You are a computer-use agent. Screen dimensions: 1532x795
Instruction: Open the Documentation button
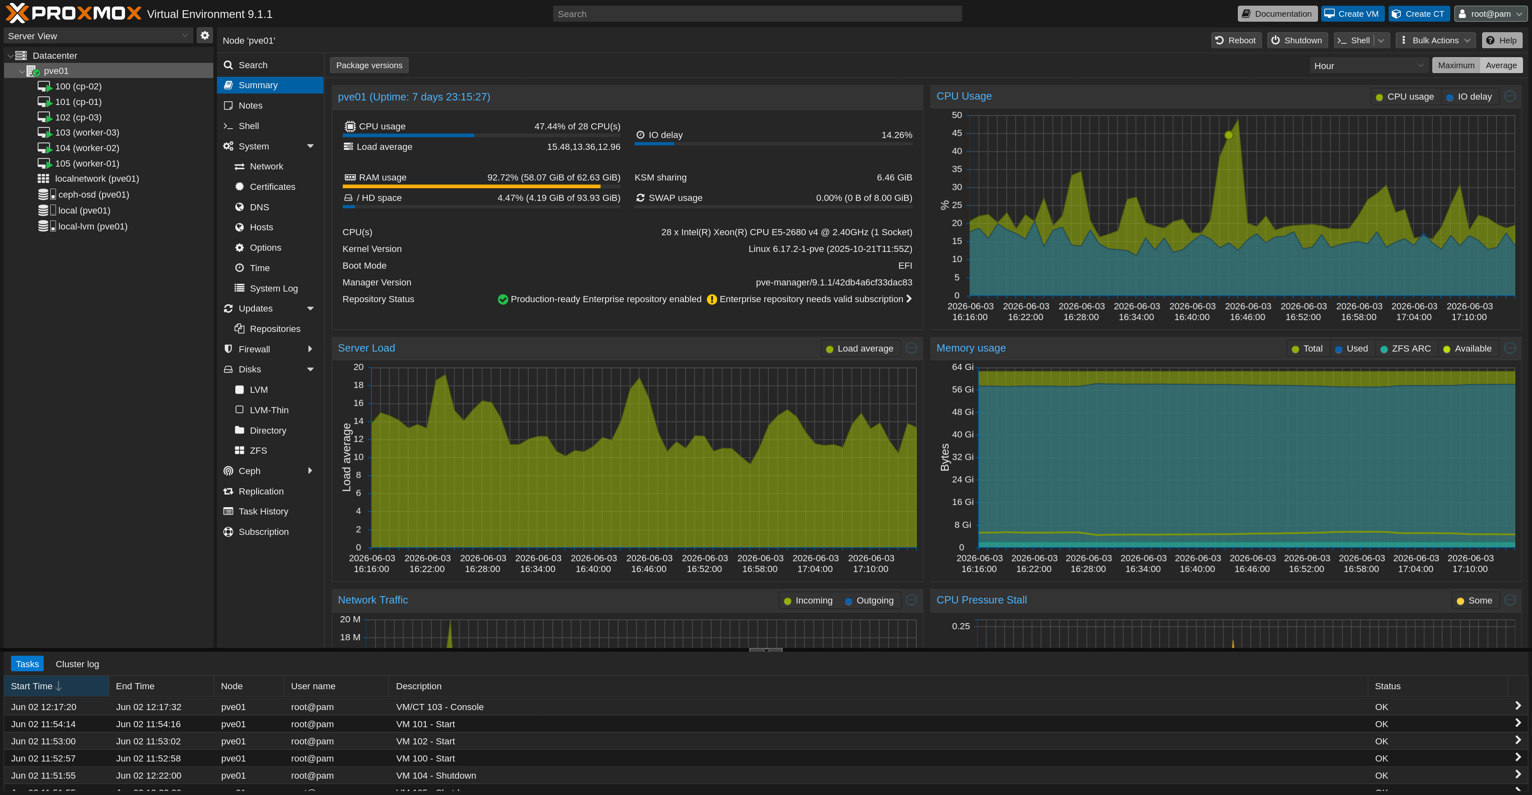coord(1277,13)
